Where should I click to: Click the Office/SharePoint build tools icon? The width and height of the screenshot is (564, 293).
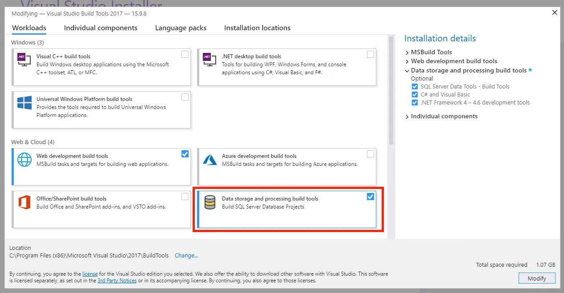(x=24, y=202)
